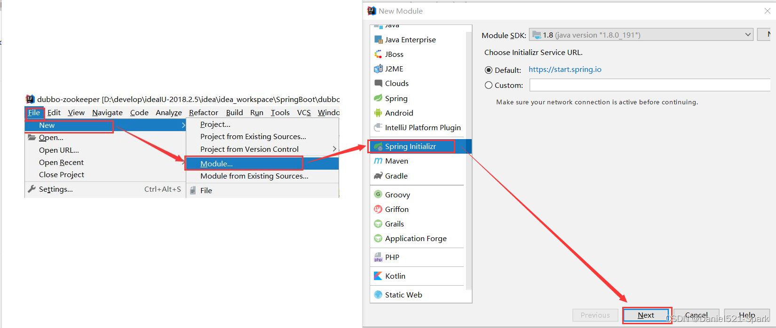Select Maven in module type list
776x328 pixels.
pos(417,161)
